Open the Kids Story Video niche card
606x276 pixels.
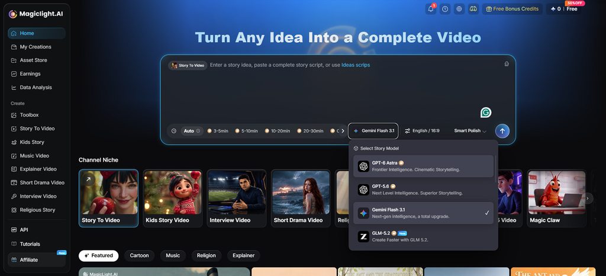pos(172,198)
